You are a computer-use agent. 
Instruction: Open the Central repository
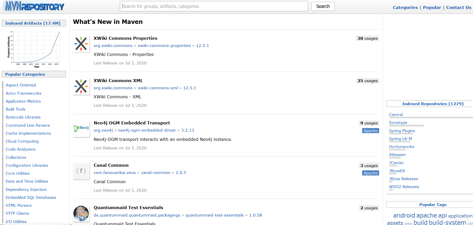(x=396, y=114)
